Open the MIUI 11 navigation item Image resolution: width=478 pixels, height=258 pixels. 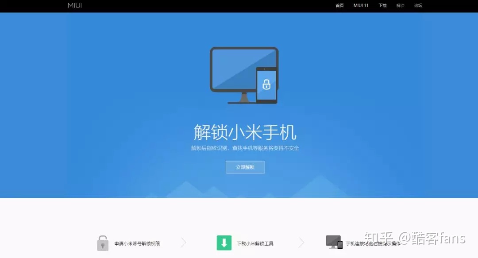tap(361, 5)
